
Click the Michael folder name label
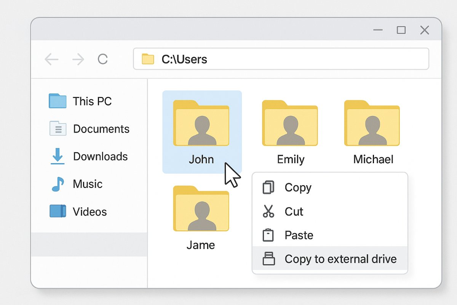(373, 159)
